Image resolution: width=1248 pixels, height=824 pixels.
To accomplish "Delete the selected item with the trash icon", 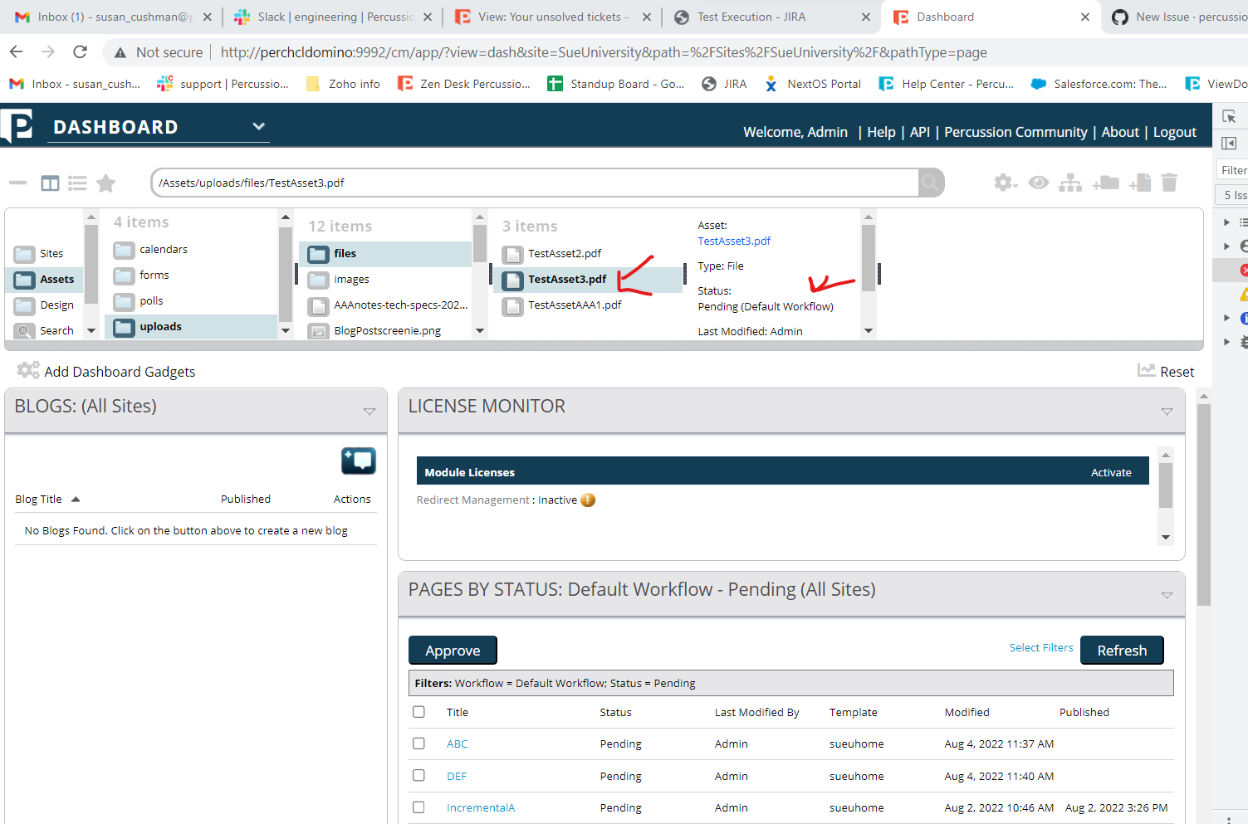I will (x=1169, y=183).
